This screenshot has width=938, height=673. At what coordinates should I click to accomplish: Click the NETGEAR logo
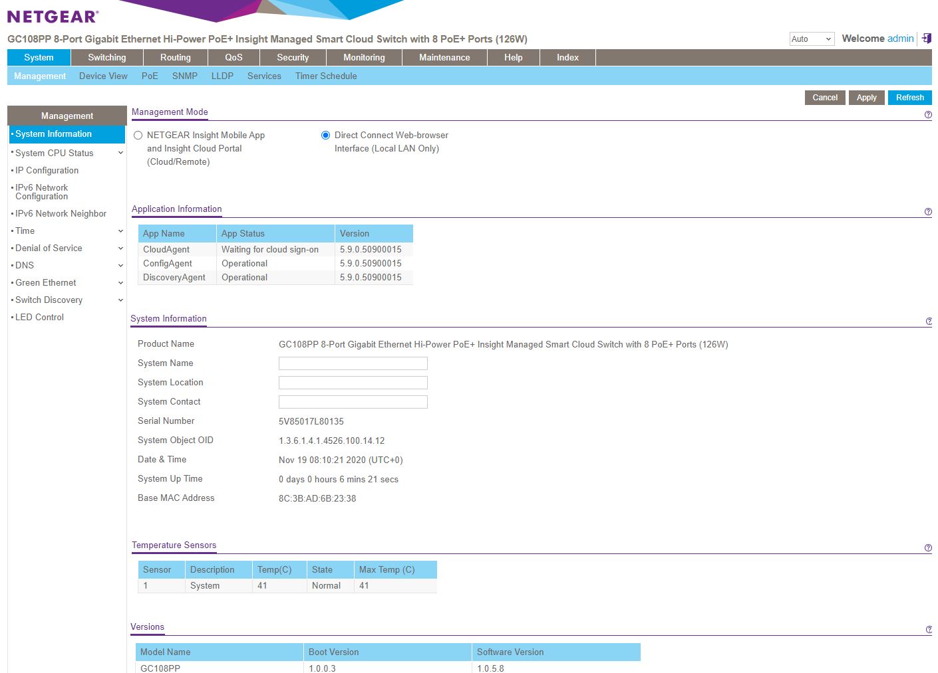click(x=53, y=17)
